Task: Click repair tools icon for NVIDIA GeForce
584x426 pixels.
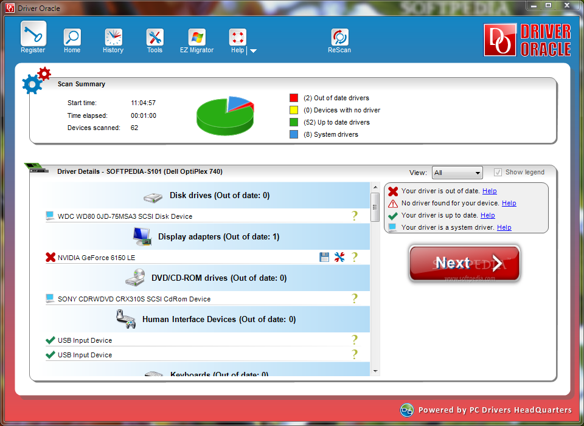Action: [x=339, y=257]
